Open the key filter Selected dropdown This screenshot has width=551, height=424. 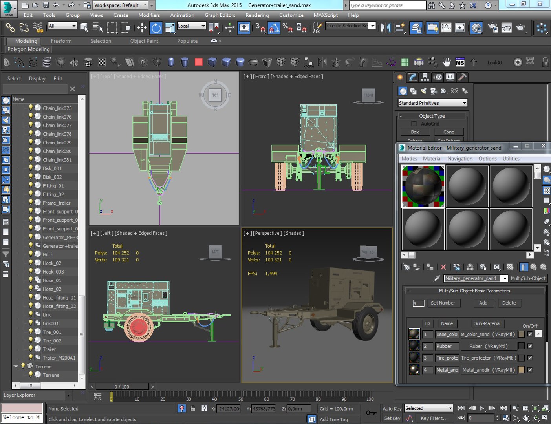pos(429,408)
